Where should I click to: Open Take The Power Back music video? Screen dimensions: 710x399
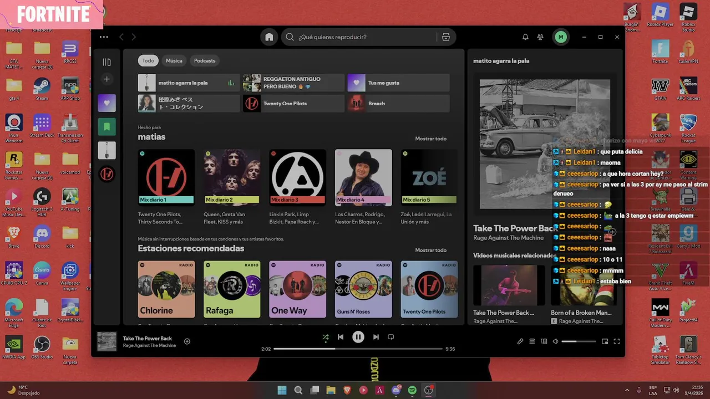click(509, 294)
